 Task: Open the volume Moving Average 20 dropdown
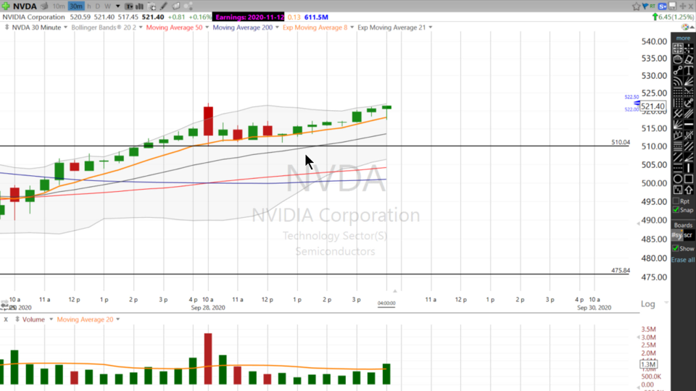(117, 319)
